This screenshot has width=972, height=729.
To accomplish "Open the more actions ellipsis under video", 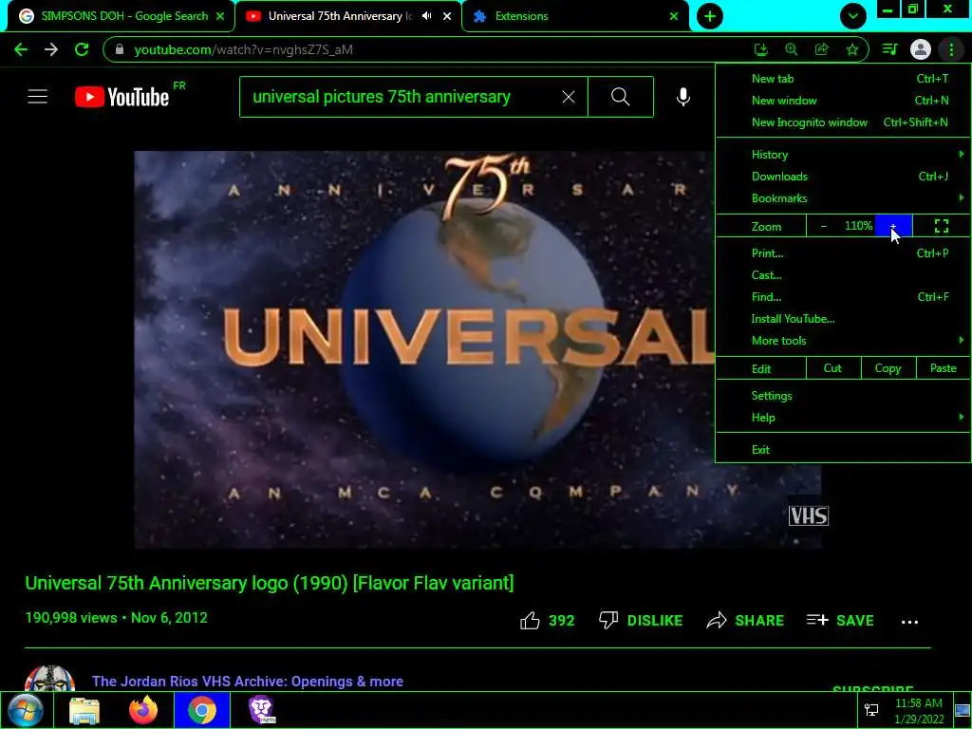I will coord(909,622).
